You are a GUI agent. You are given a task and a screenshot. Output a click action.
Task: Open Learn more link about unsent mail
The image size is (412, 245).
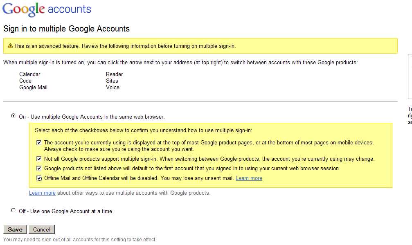click(249, 178)
